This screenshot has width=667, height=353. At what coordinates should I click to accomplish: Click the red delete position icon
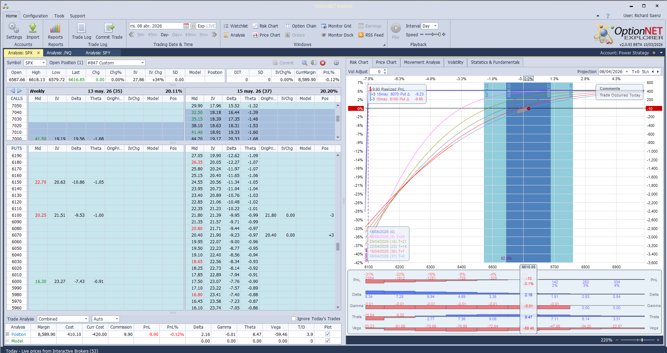(x=323, y=63)
